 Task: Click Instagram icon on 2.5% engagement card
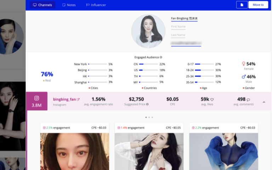tap(44, 128)
